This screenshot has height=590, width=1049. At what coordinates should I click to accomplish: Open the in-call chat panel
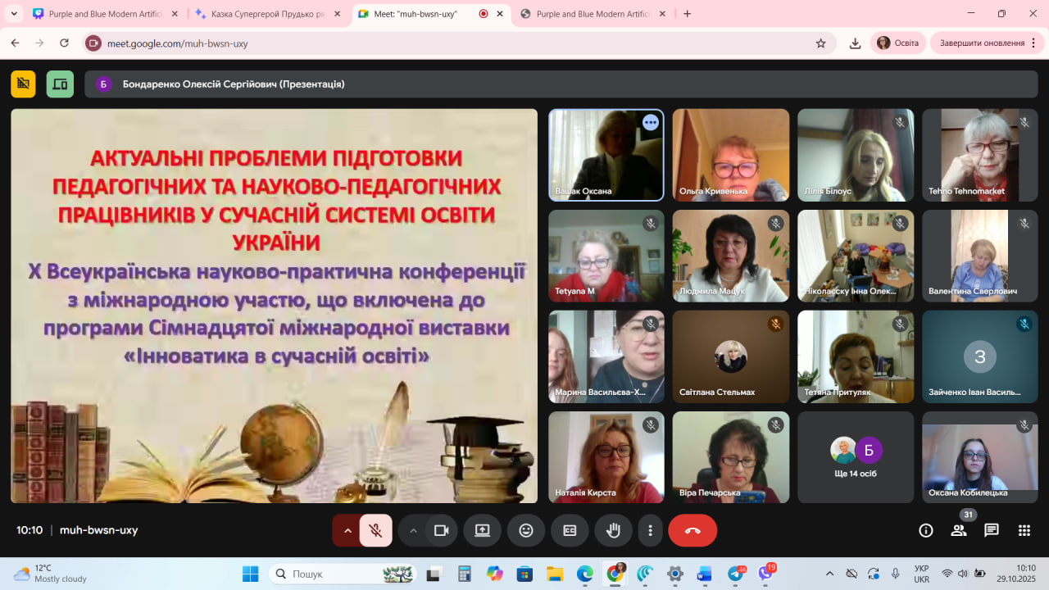[992, 530]
